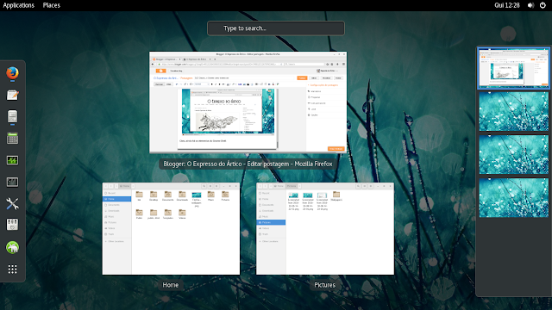The height and width of the screenshot is (310, 552).
Task: Switch to the first workspace thumbnail
Action: (x=514, y=68)
